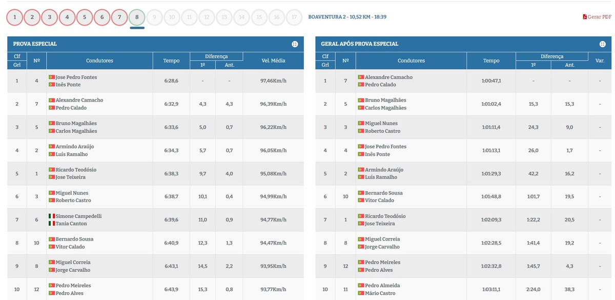Select stage 6 circle
The height and width of the screenshot is (300, 615).
tap(102, 17)
